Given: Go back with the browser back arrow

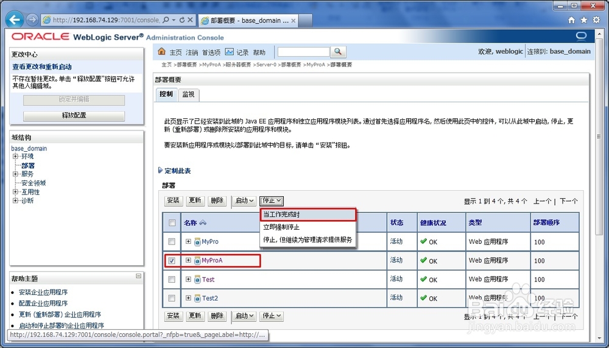Looking at the screenshot, I should (15, 20).
